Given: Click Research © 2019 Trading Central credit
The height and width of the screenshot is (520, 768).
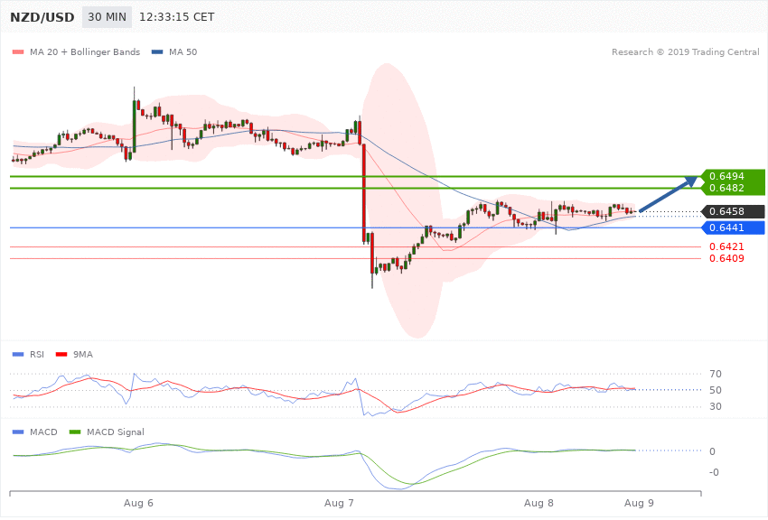Looking at the screenshot, I should 685,51.
